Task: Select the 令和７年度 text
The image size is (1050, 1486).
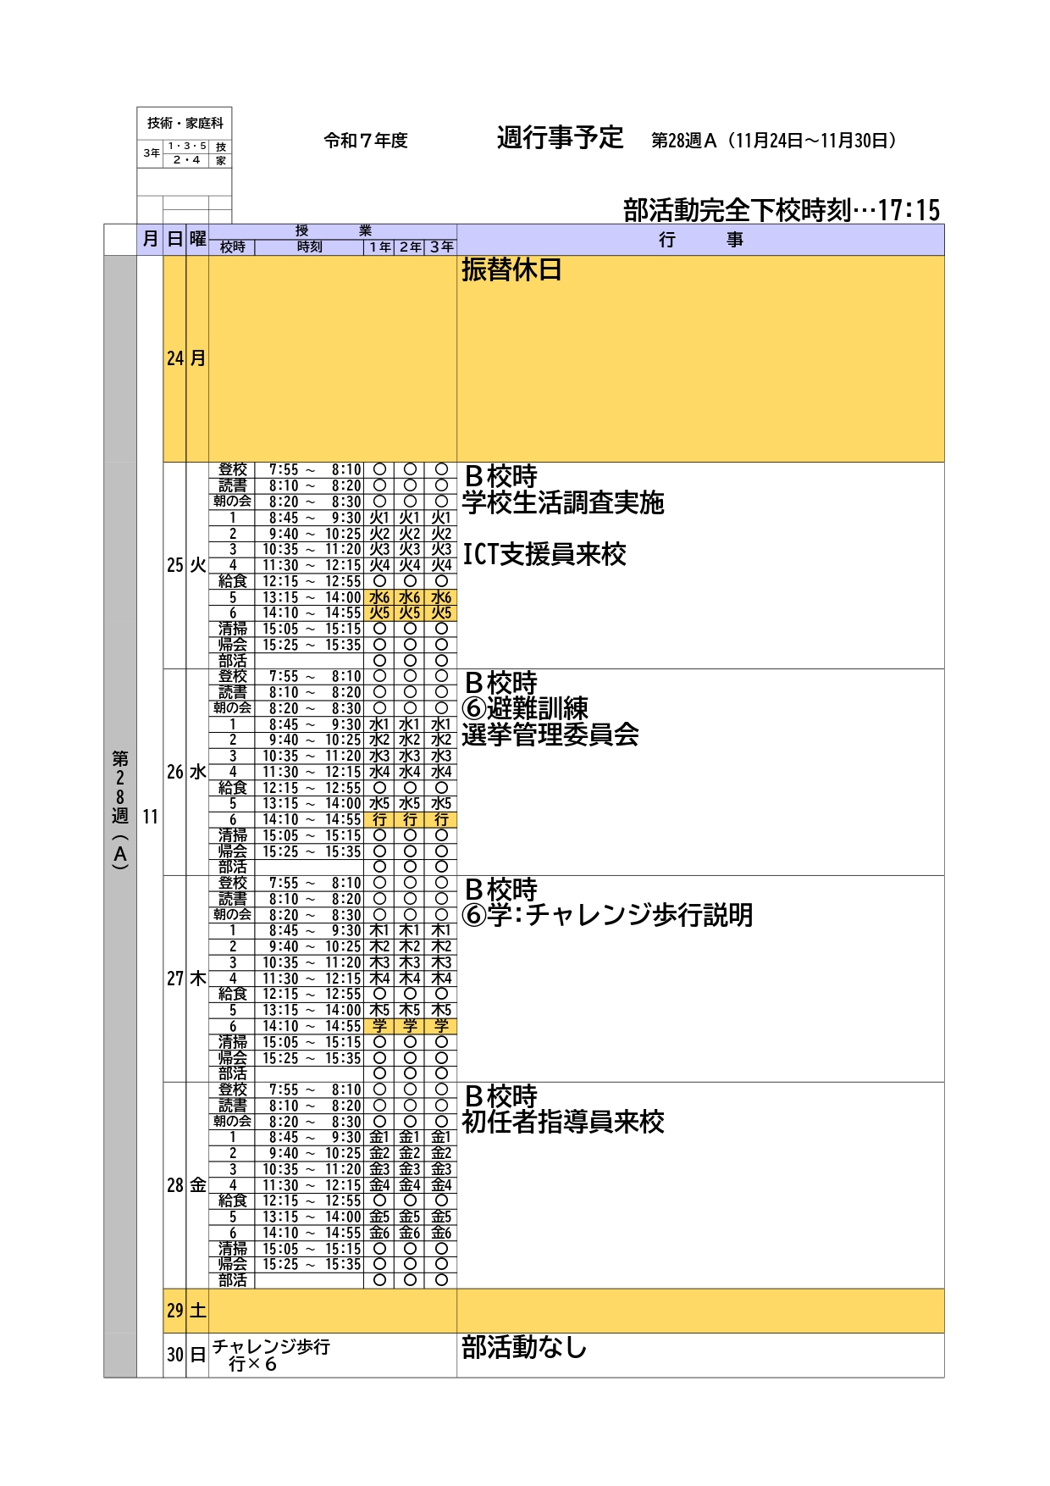Action: pyautogui.click(x=365, y=141)
